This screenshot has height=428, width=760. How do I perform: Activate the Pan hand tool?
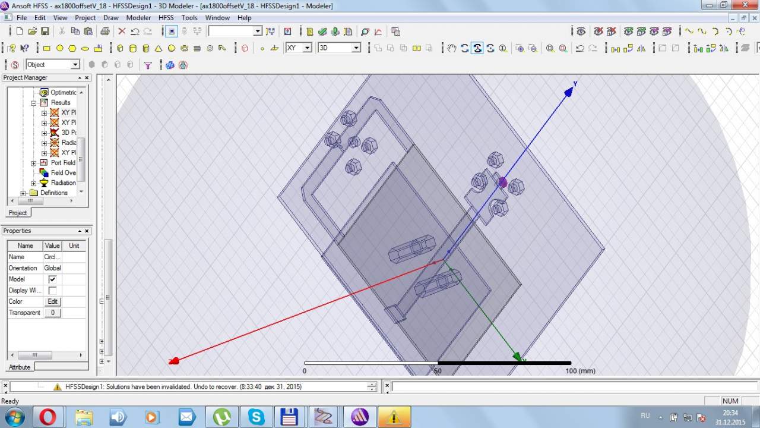[452, 48]
